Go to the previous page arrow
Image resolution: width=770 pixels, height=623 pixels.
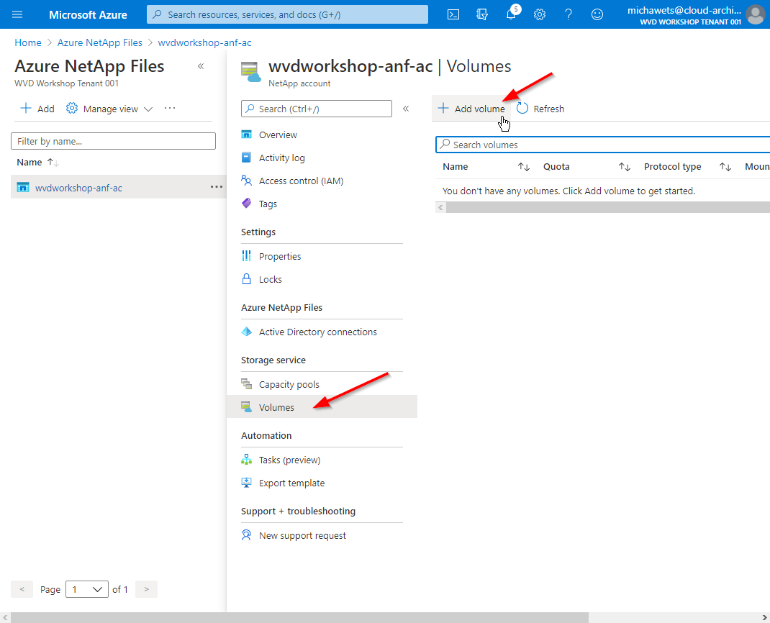click(x=22, y=589)
